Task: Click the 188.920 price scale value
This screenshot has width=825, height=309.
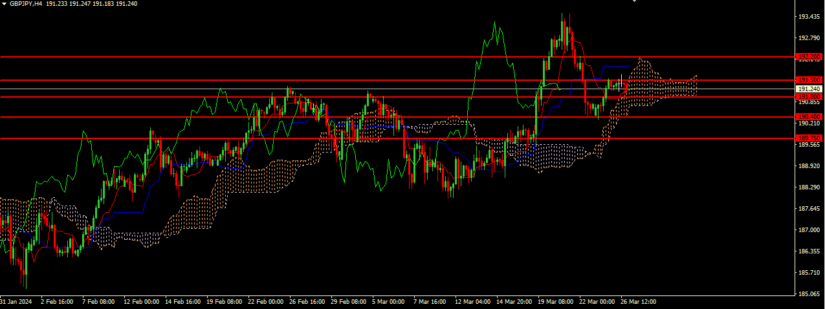Action: [809, 166]
